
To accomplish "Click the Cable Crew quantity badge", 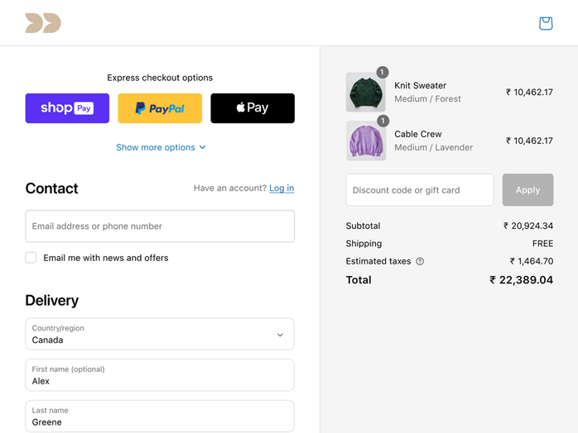I will pyautogui.click(x=382, y=121).
